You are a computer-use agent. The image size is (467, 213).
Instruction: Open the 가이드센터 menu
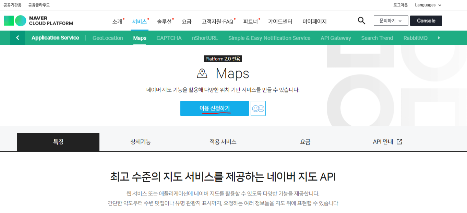280,21
